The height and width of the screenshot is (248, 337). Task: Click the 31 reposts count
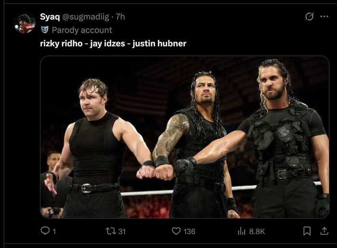122,232
